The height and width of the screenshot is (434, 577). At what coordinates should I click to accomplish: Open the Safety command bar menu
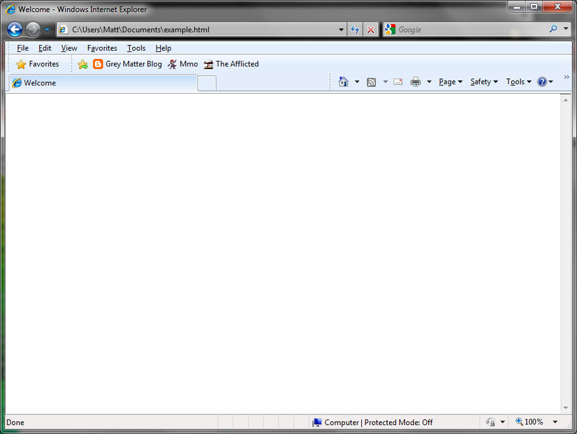click(x=484, y=82)
